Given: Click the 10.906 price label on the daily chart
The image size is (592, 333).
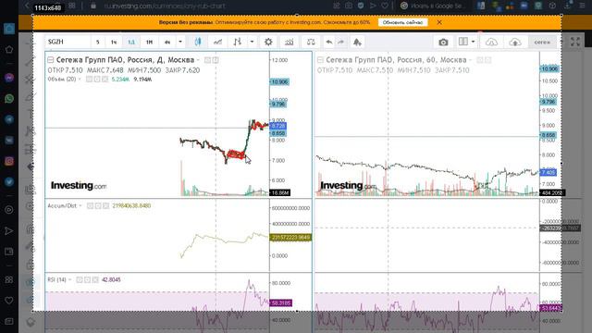Looking at the screenshot, I should tap(279, 82).
